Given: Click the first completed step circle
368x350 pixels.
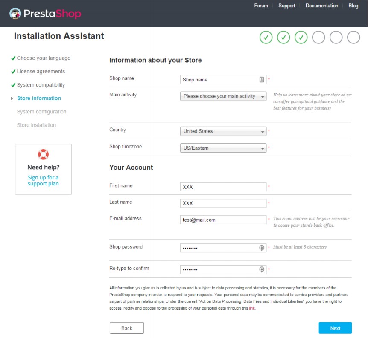Looking at the screenshot, I should pyautogui.click(x=266, y=38).
